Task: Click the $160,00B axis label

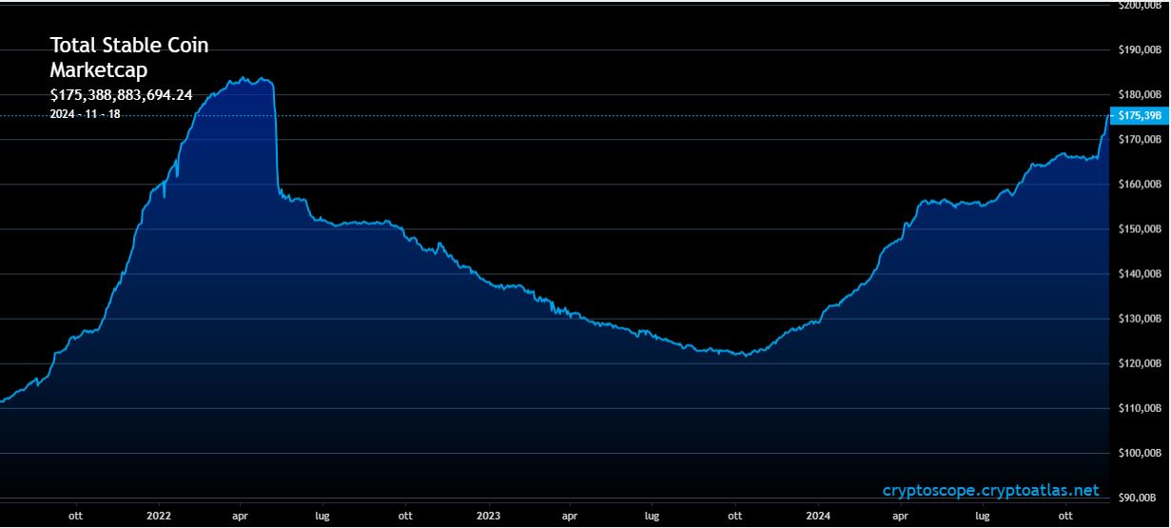Action: [1141, 185]
